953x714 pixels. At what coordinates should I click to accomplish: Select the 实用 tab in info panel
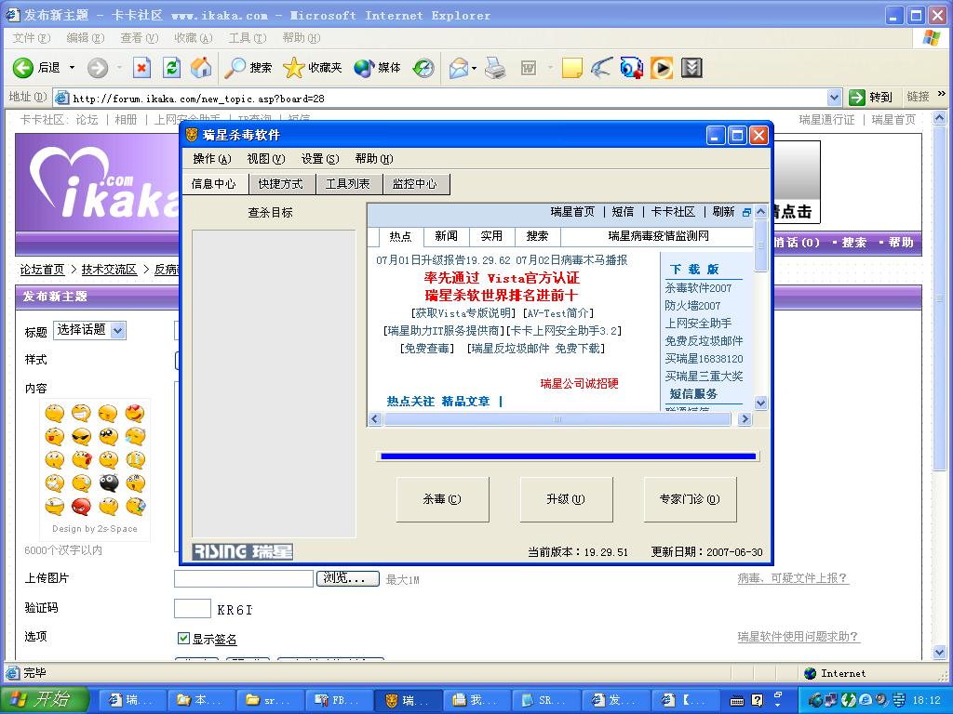coord(491,235)
